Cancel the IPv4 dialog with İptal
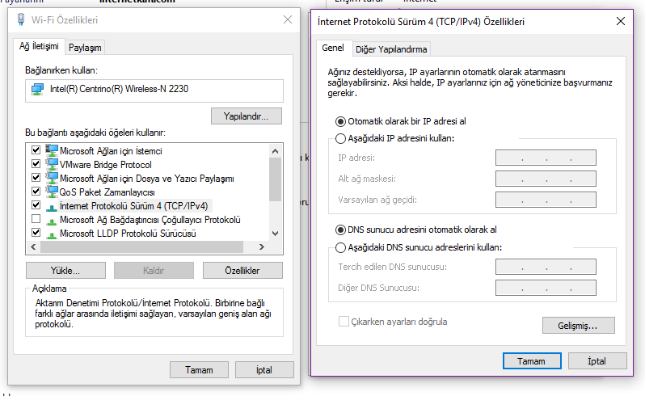The image size is (645, 396). point(597,361)
